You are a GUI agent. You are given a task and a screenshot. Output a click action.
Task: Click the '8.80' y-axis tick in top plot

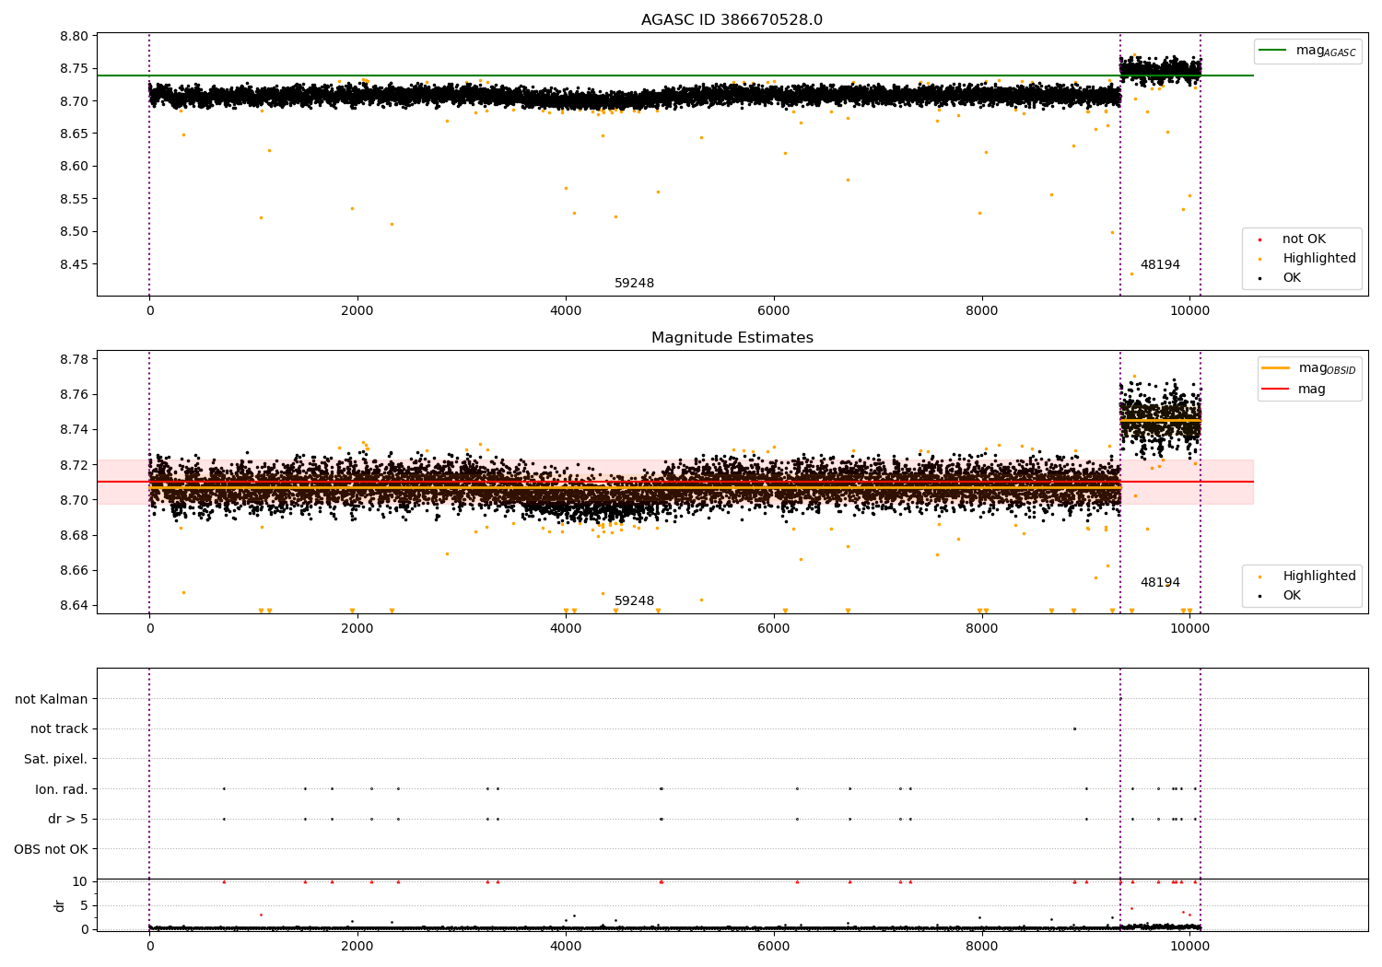74,37
